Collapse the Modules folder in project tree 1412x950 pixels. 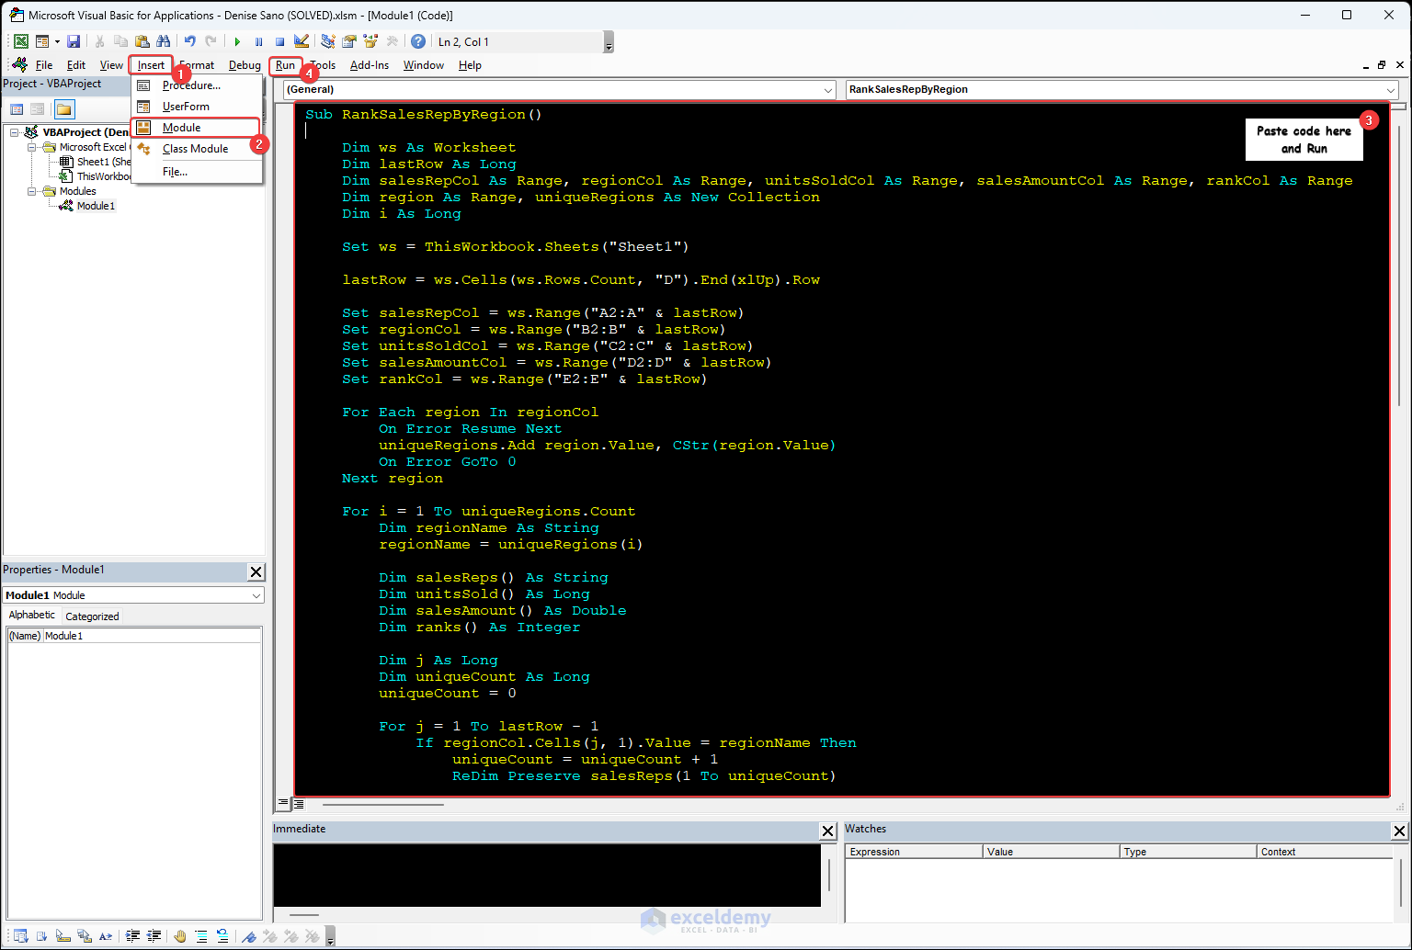[33, 191]
